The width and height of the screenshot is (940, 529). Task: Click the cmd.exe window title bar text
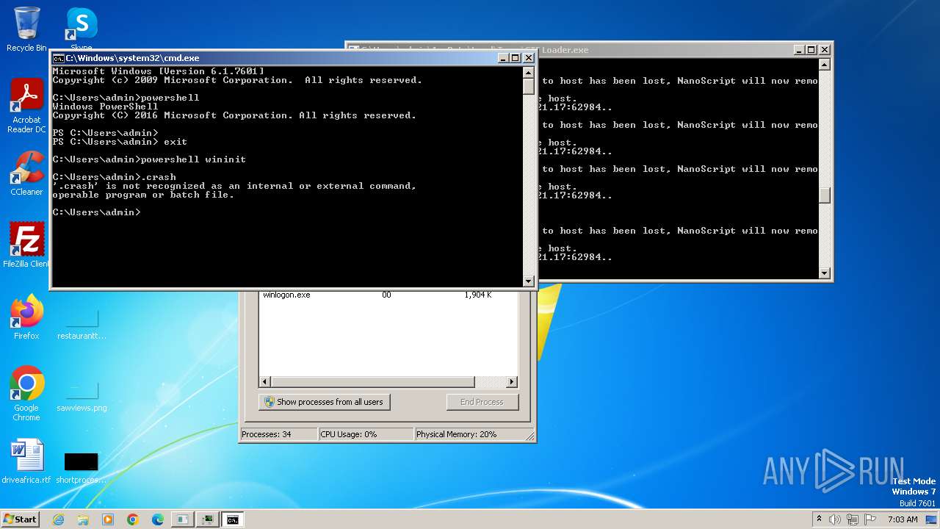[x=132, y=58]
